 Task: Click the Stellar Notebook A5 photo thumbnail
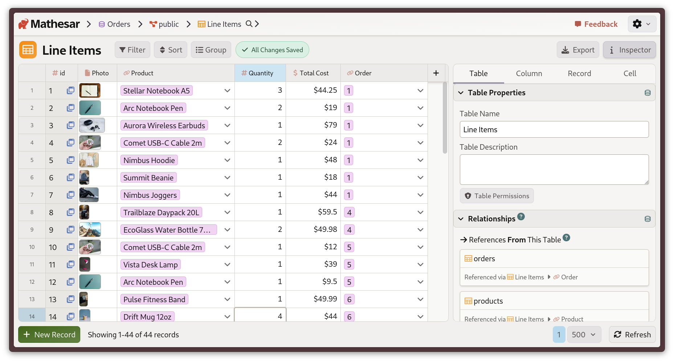pyautogui.click(x=90, y=91)
